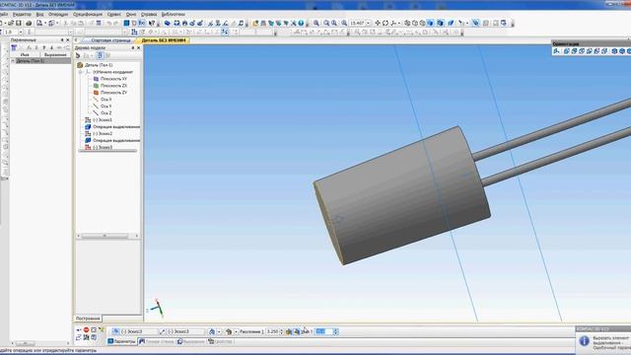Viewport: 631px width, 355px height.
Task: Close the Дерево модели panel
Action: point(139,47)
